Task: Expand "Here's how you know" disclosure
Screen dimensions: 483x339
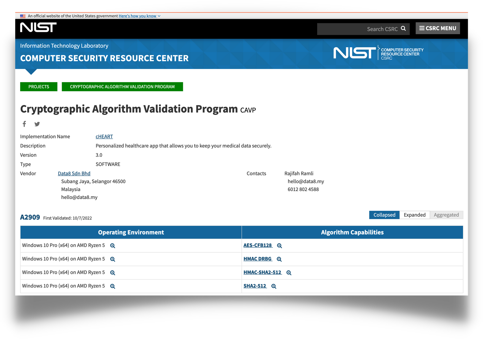Action: 139,16
